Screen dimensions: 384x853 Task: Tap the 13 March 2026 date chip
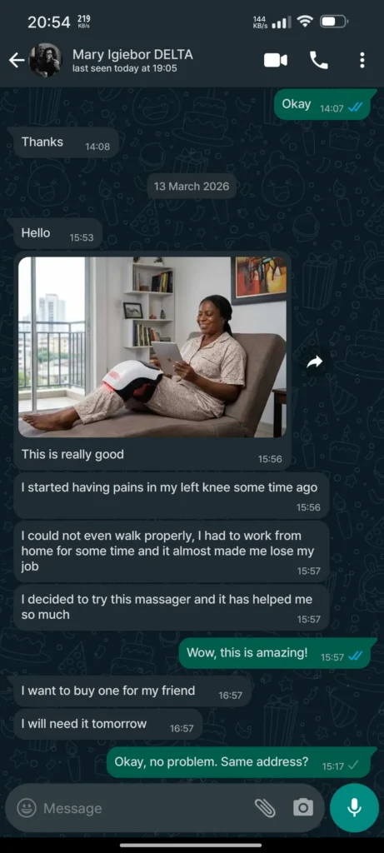click(x=192, y=187)
